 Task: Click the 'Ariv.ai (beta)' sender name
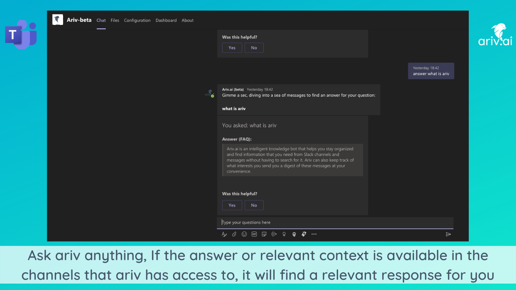pyautogui.click(x=233, y=89)
